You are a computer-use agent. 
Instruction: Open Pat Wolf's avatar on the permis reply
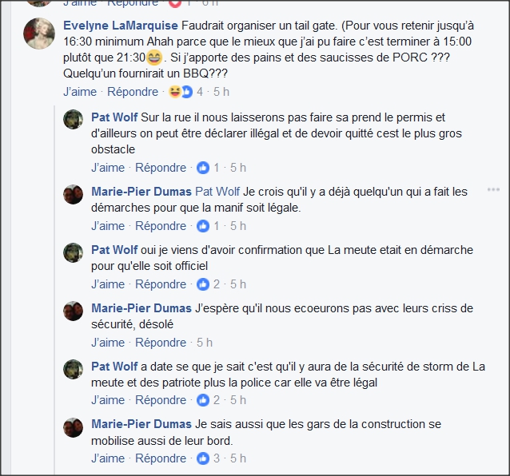[x=73, y=119]
